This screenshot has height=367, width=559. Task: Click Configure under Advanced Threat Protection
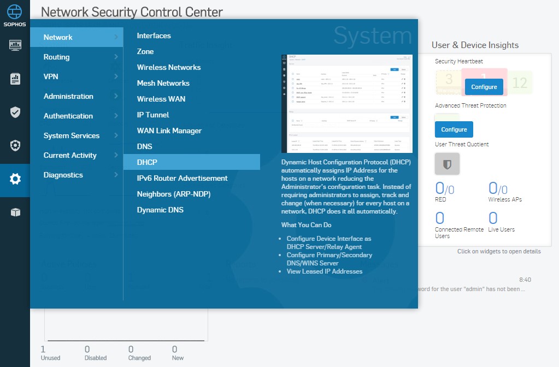(454, 129)
